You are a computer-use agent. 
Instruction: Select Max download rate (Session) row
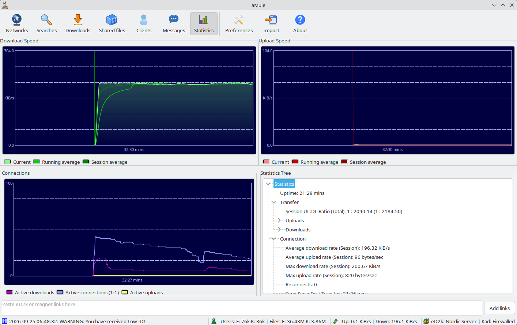(333, 266)
